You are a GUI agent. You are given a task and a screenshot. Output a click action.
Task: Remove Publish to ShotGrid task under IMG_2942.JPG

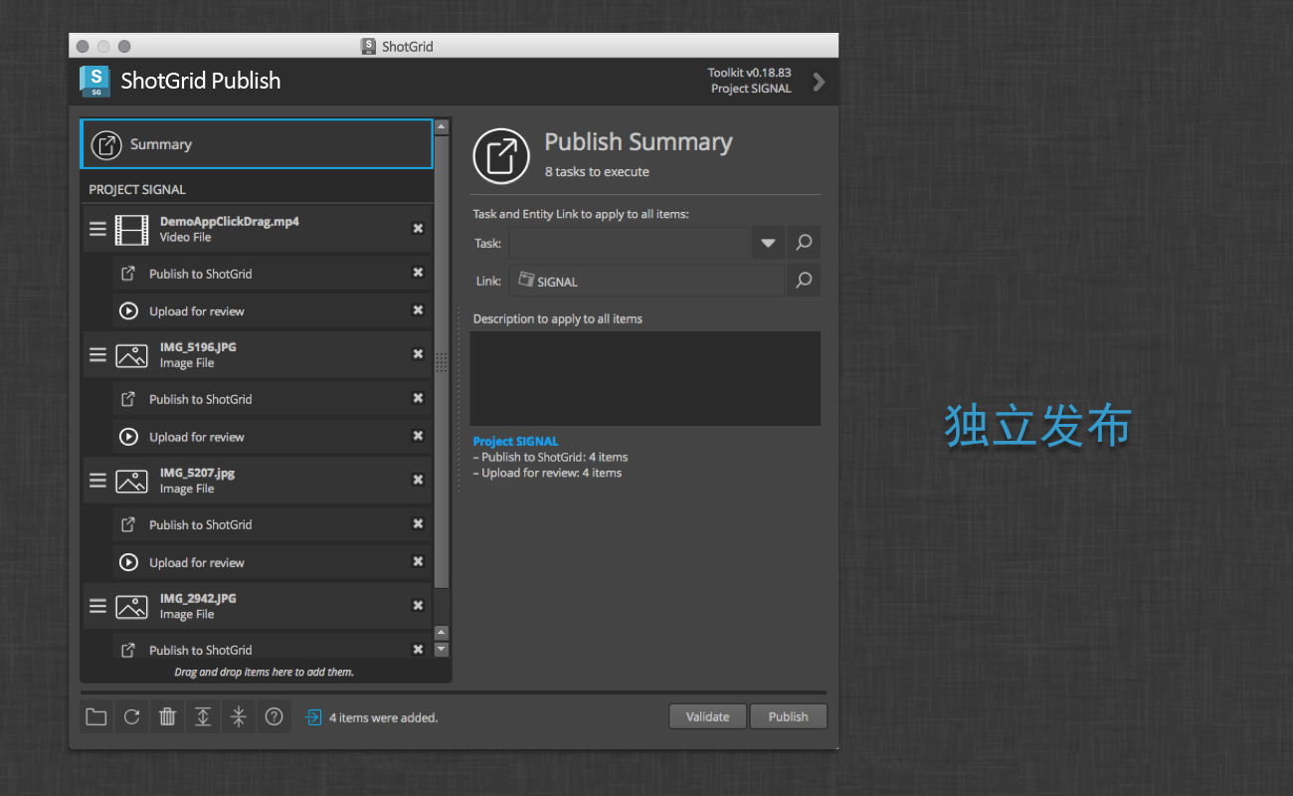418,649
